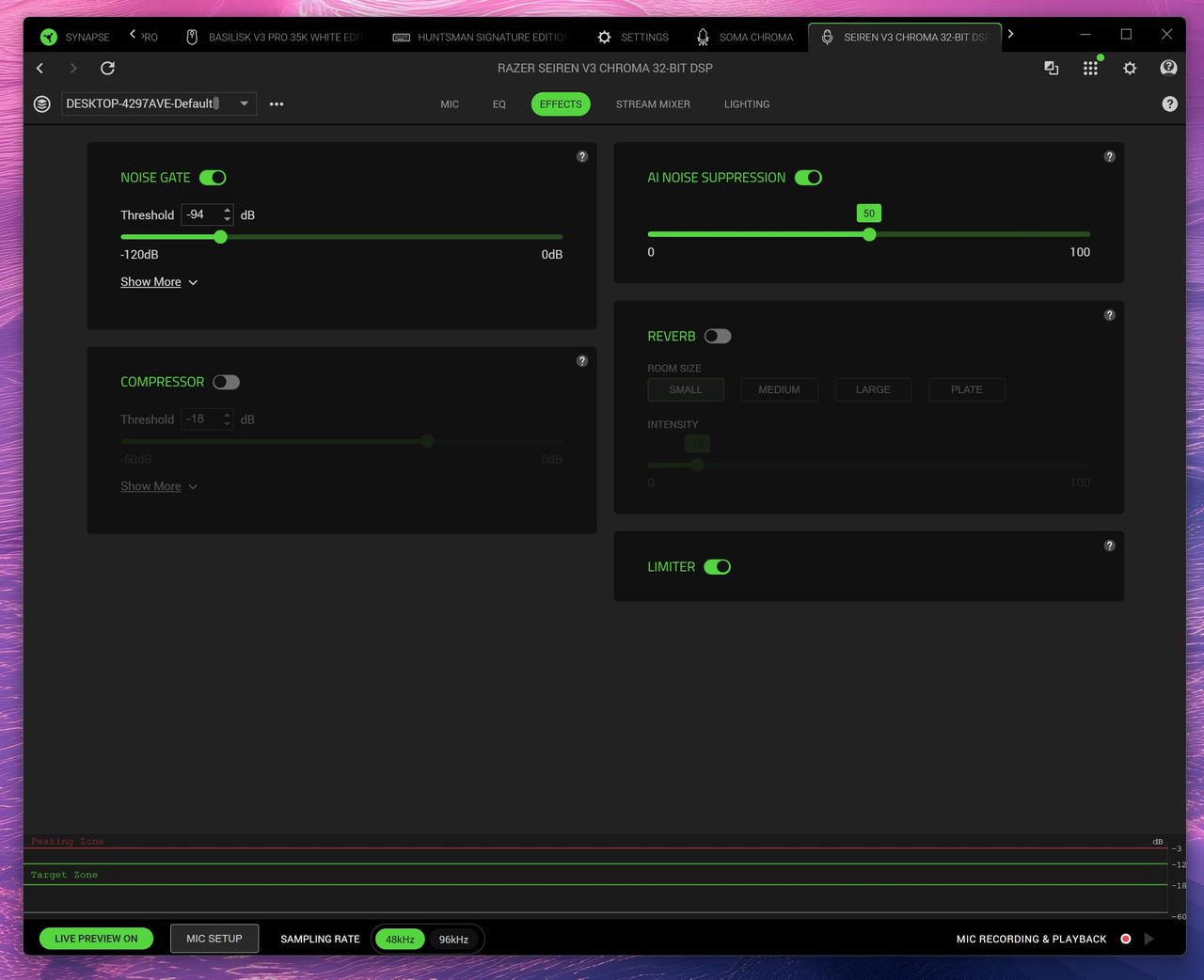This screenshot has height=980, width=1204.
Task: Click the mic playback play button
Action: point(1149,939)
